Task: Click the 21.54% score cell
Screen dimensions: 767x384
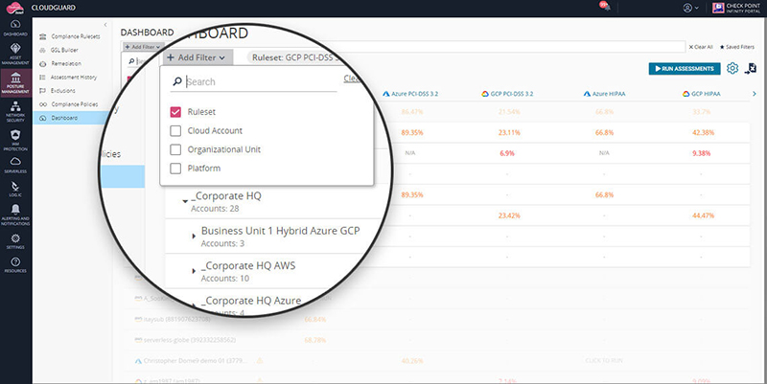Action: pos(509,112)
